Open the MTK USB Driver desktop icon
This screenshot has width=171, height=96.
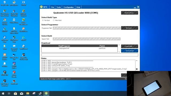point(14,30)
